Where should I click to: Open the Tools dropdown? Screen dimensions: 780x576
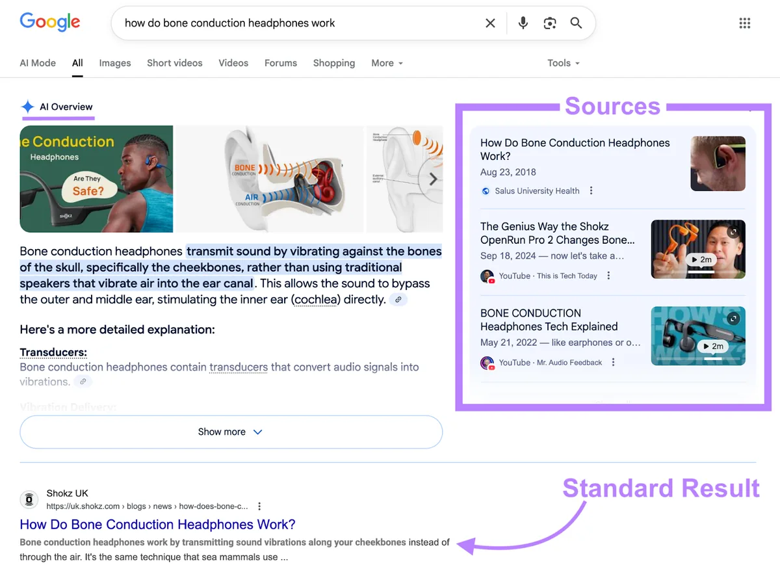tap(564, 63)
